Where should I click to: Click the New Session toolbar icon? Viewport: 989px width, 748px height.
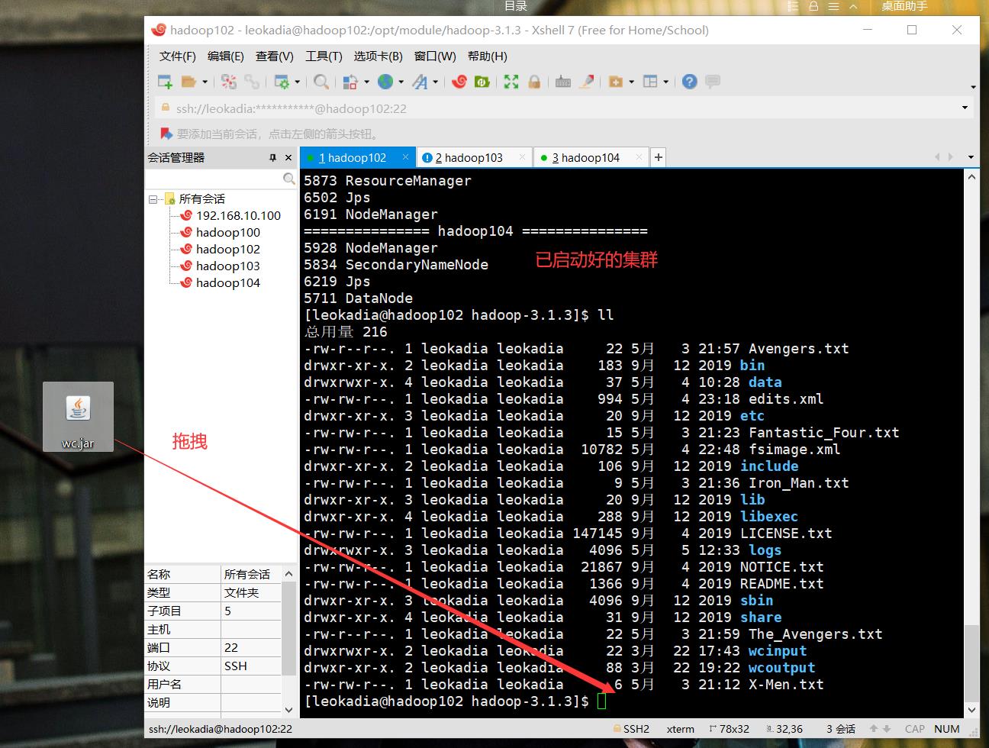point(165,82)
